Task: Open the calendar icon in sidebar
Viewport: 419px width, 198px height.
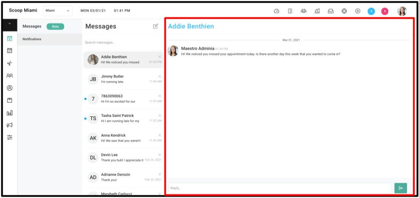Action: [10, 50]
